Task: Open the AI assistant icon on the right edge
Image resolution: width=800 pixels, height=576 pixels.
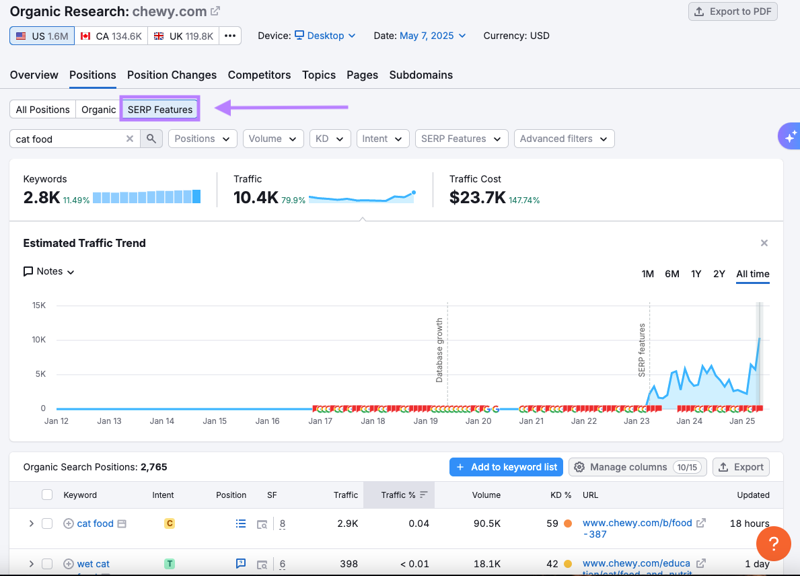Action: [x=789, y=136]
